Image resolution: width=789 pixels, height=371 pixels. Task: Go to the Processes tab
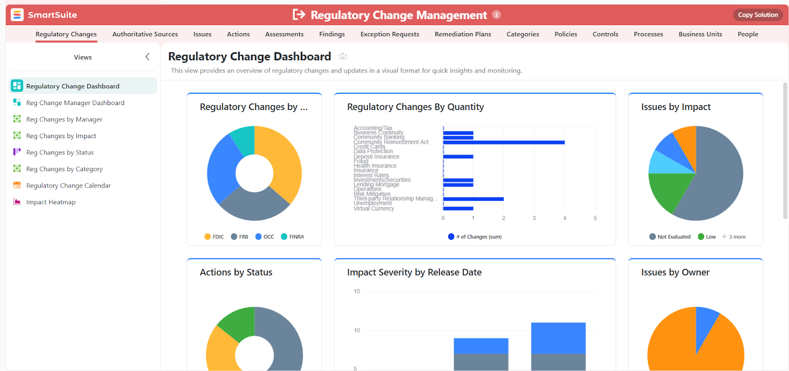click(648, 34)
